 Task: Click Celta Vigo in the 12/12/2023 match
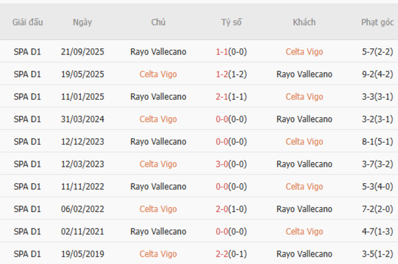(x=304, y=141)
